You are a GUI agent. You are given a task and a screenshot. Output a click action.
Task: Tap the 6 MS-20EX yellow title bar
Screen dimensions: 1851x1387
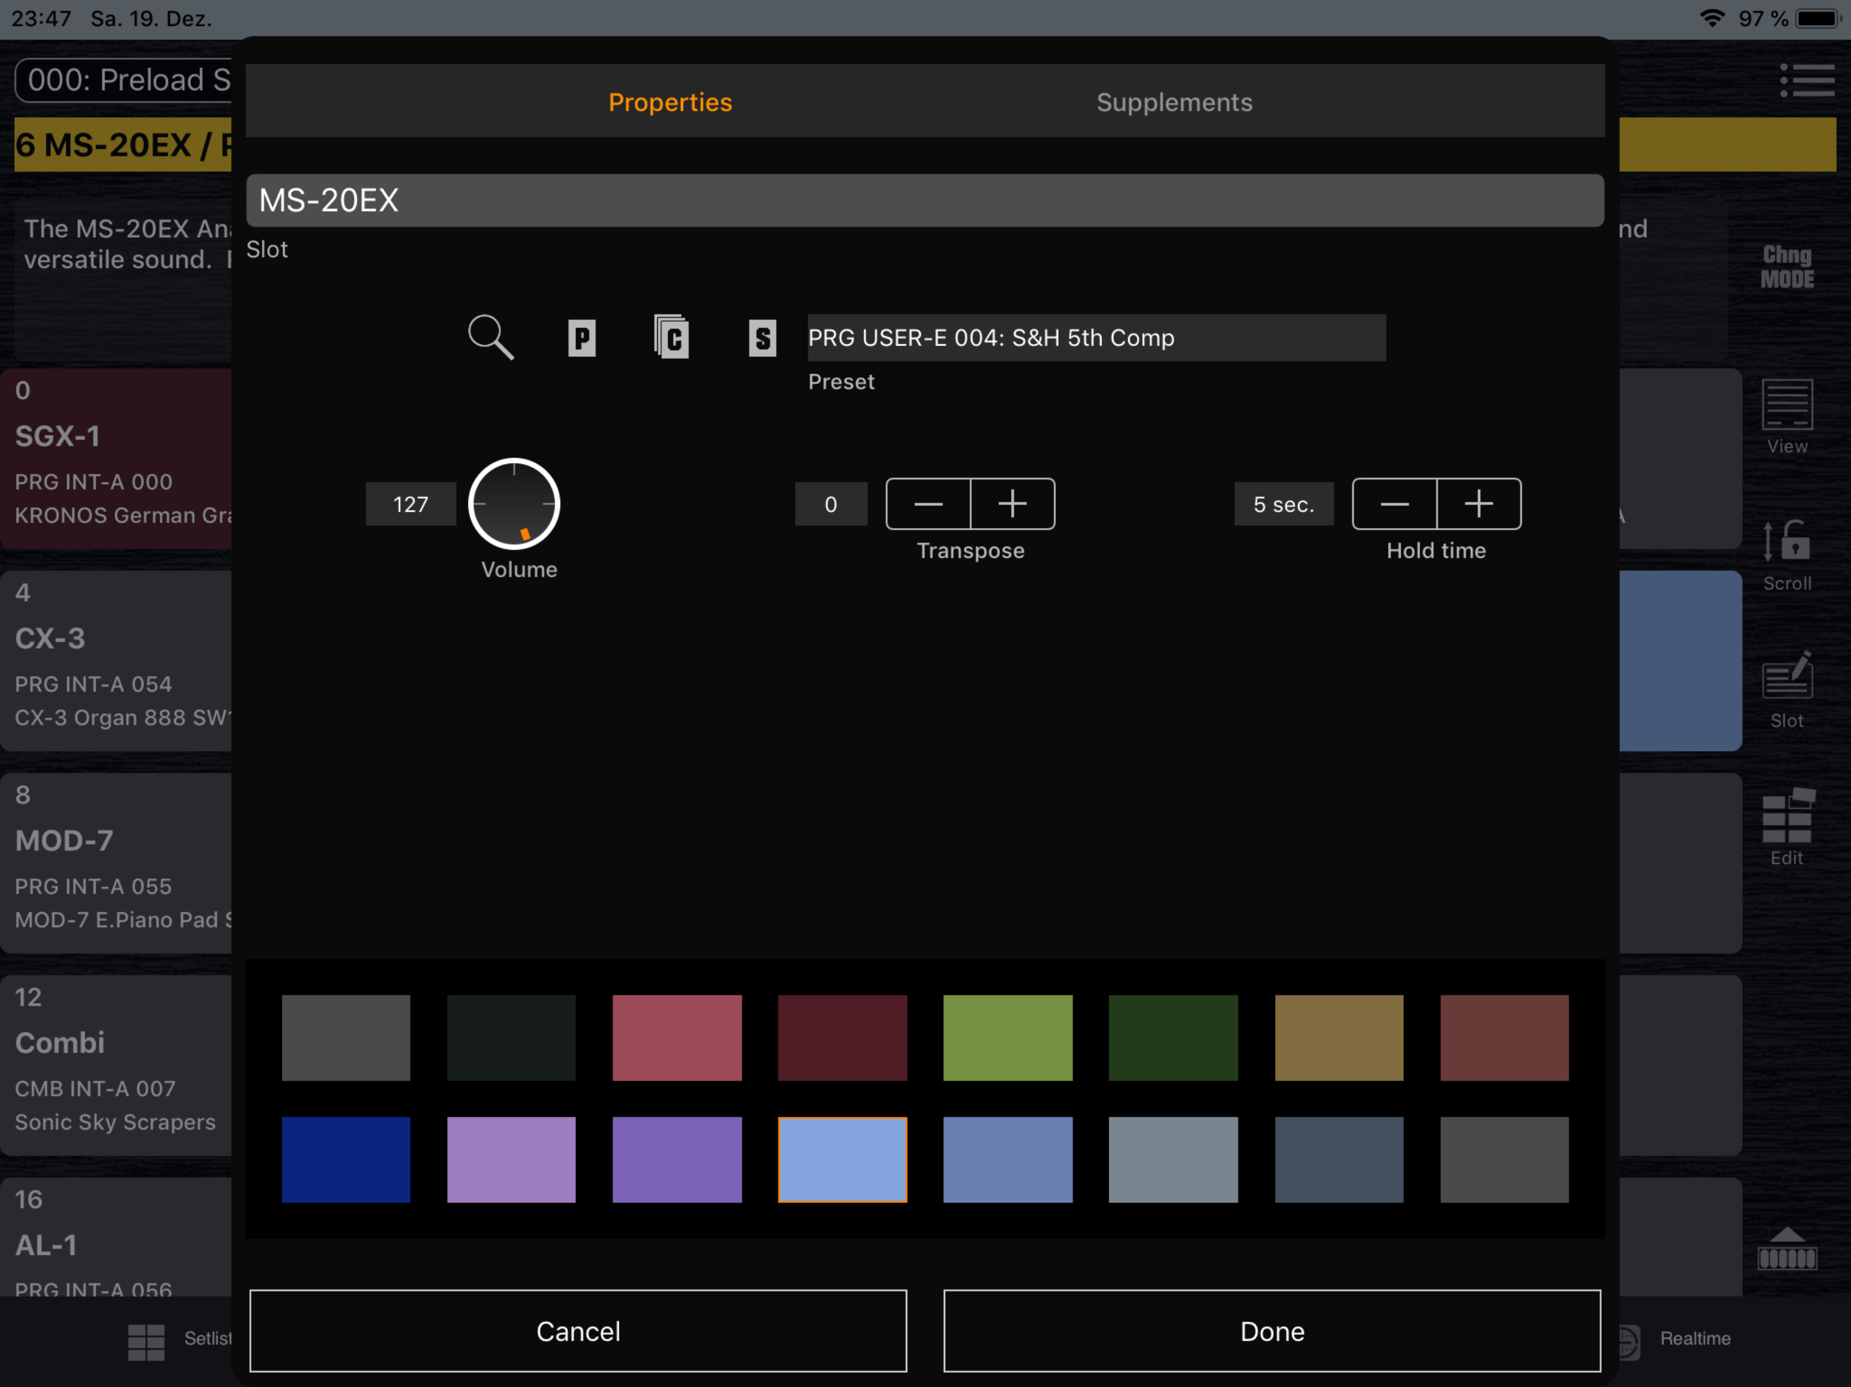124,145
